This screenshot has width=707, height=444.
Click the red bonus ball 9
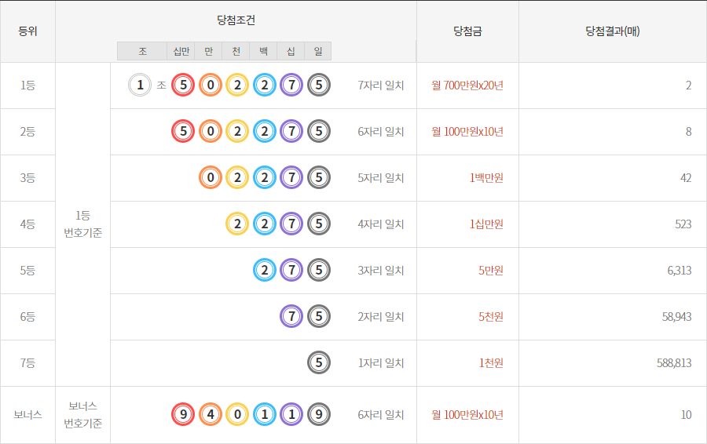(183, 414)
